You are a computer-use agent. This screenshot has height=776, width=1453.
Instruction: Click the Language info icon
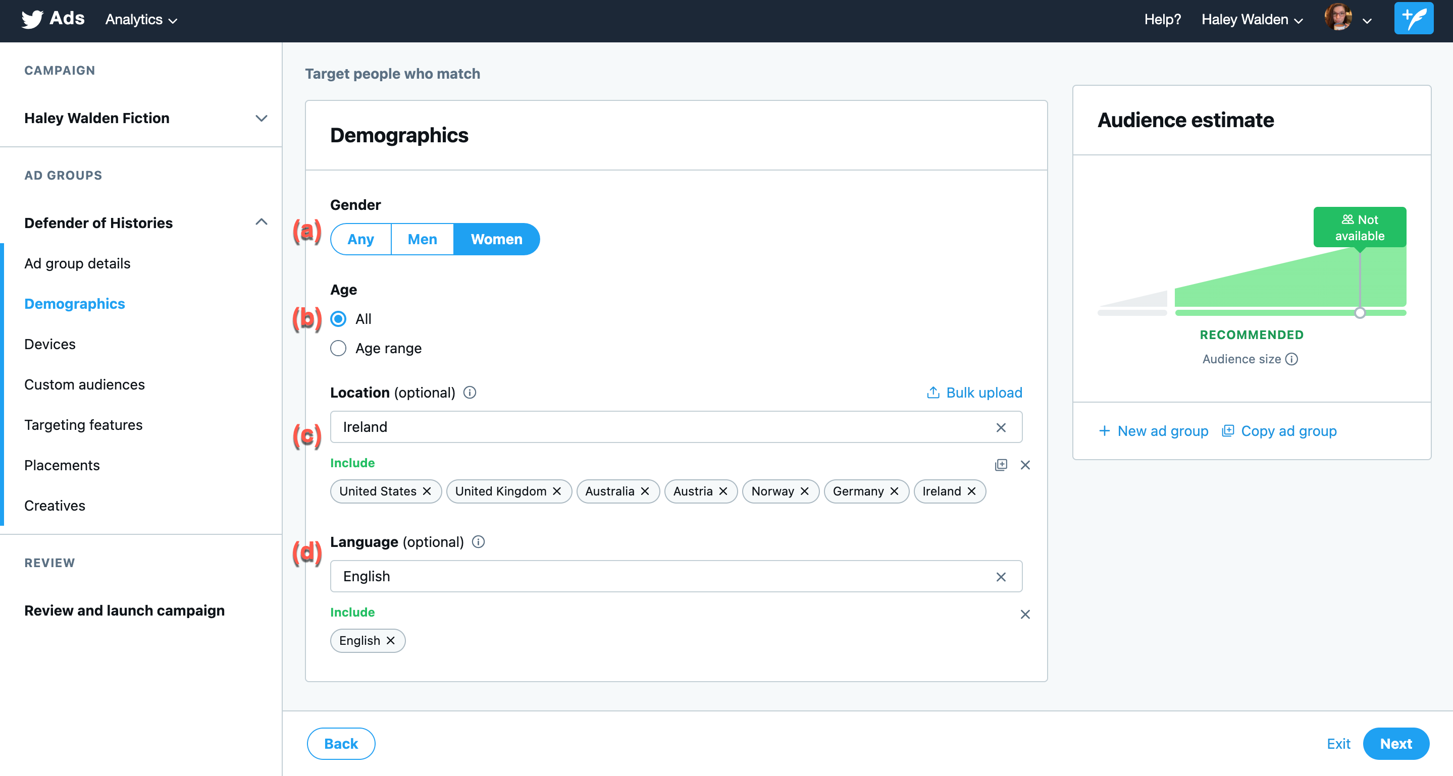478,541
